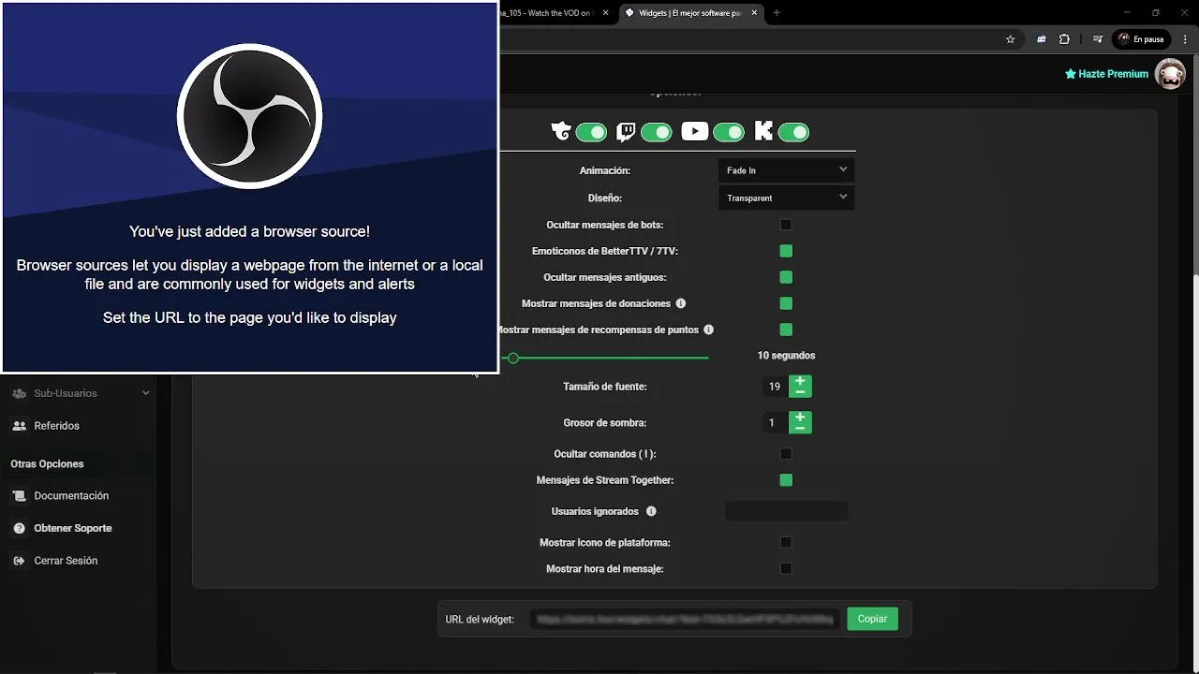Image resolution: width=1199 pixels, height=674 pixels.
Task: Click the Copiar button
Action: [872, 619]
